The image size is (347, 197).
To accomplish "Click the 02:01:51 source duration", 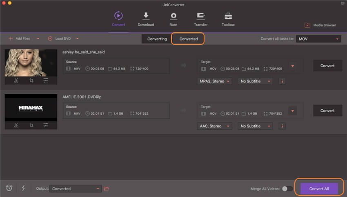I will point(98,113).
